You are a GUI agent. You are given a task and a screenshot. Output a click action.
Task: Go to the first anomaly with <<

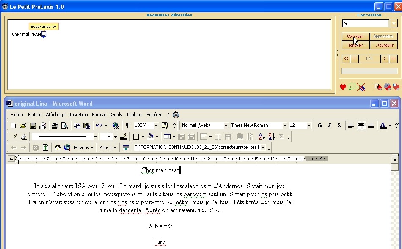coord(346,58)
